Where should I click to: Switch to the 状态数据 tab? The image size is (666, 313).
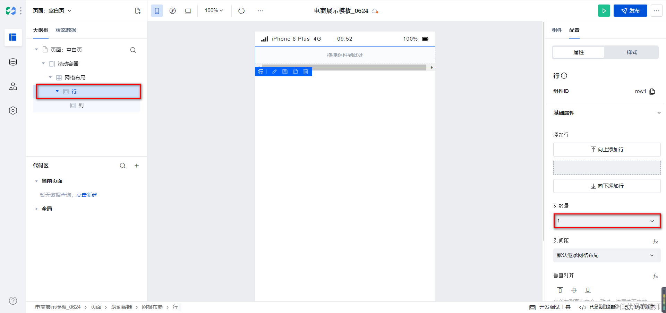pos(66,30)
